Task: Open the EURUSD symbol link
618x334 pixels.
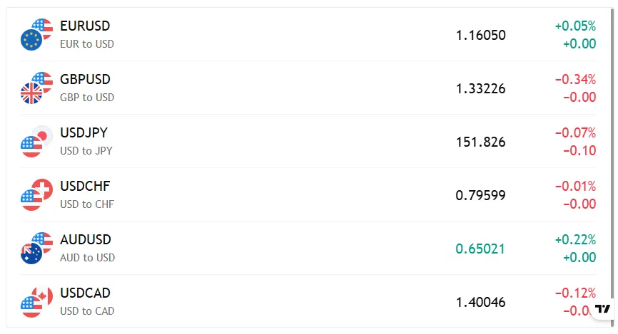Action: 85,26
